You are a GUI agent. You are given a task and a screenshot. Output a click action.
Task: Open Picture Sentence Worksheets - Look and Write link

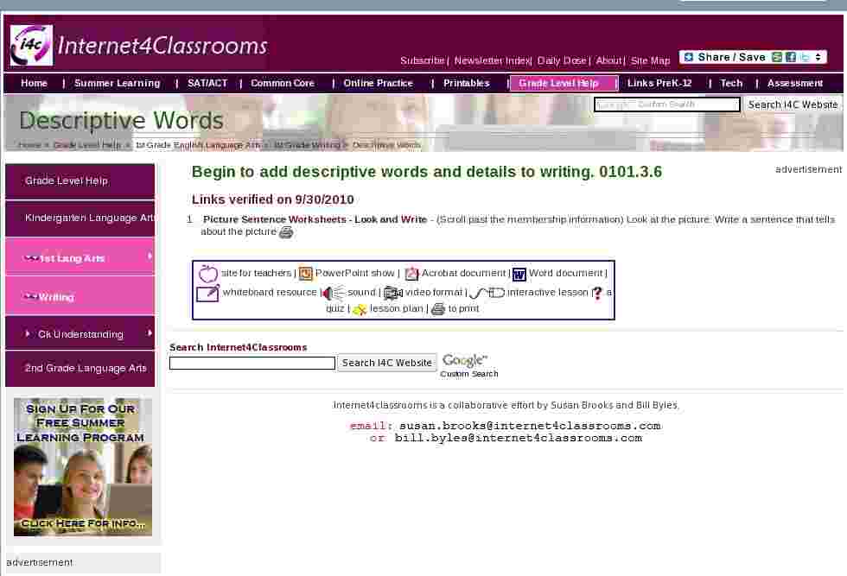[315, 219]
